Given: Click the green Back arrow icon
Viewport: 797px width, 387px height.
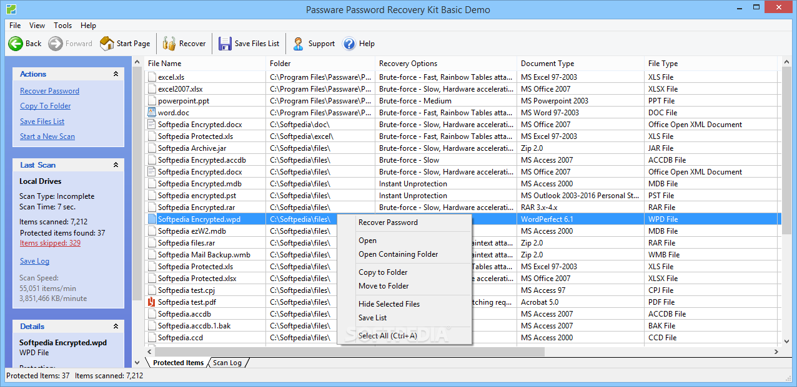Looking at the screenshot, I should [x=16, y=44].
